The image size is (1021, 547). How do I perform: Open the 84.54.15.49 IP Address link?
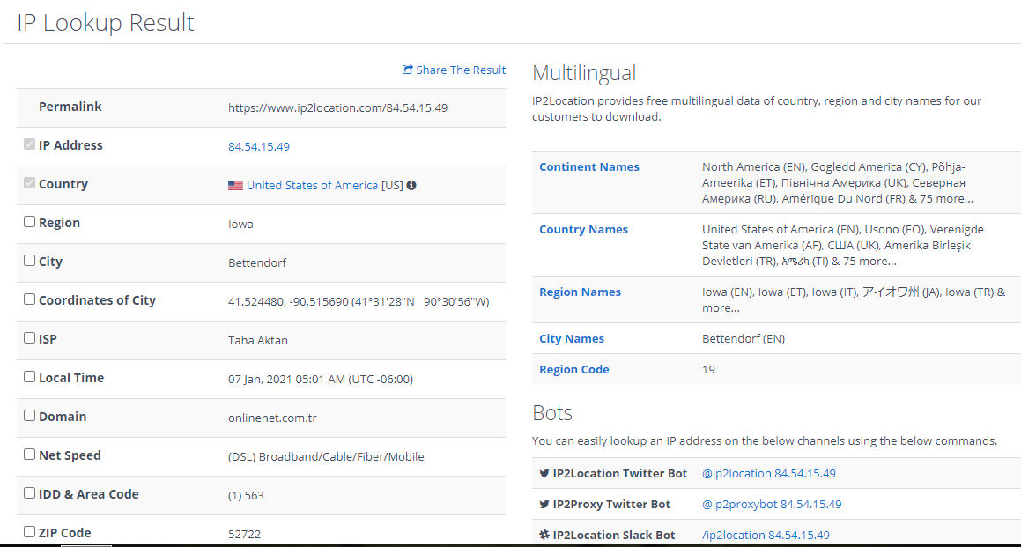tap(258, 146)
